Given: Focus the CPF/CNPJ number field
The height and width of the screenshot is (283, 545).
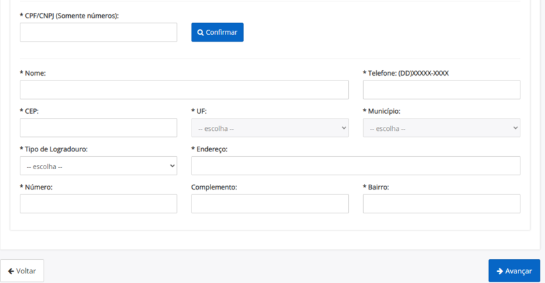Looking at the screenshot, I should tap(98, 32).
